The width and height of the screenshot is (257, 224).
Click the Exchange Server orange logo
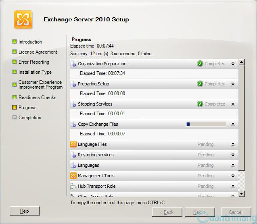click(x=23, y=20)
